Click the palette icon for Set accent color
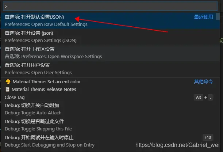Image resolution: width=223 pixels, height=152 pixels. pyautogui.click(x=8, y=82)
